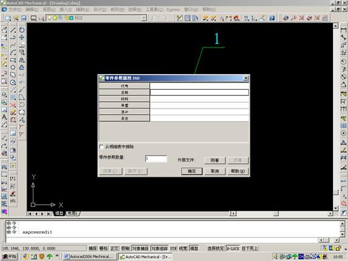The width and height of the screenshot is (348, 261).
Task: Click the 名称 name input field
Action: 199,92
